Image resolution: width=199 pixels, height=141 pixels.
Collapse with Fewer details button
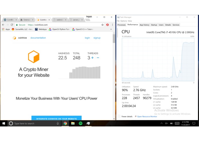(x=125, y=116)
